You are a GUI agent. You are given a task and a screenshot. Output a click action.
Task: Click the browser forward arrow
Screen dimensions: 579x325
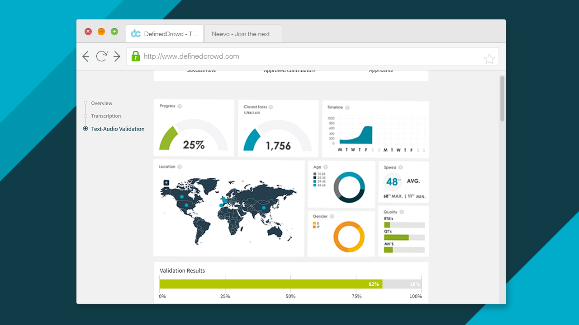(117, 56)
